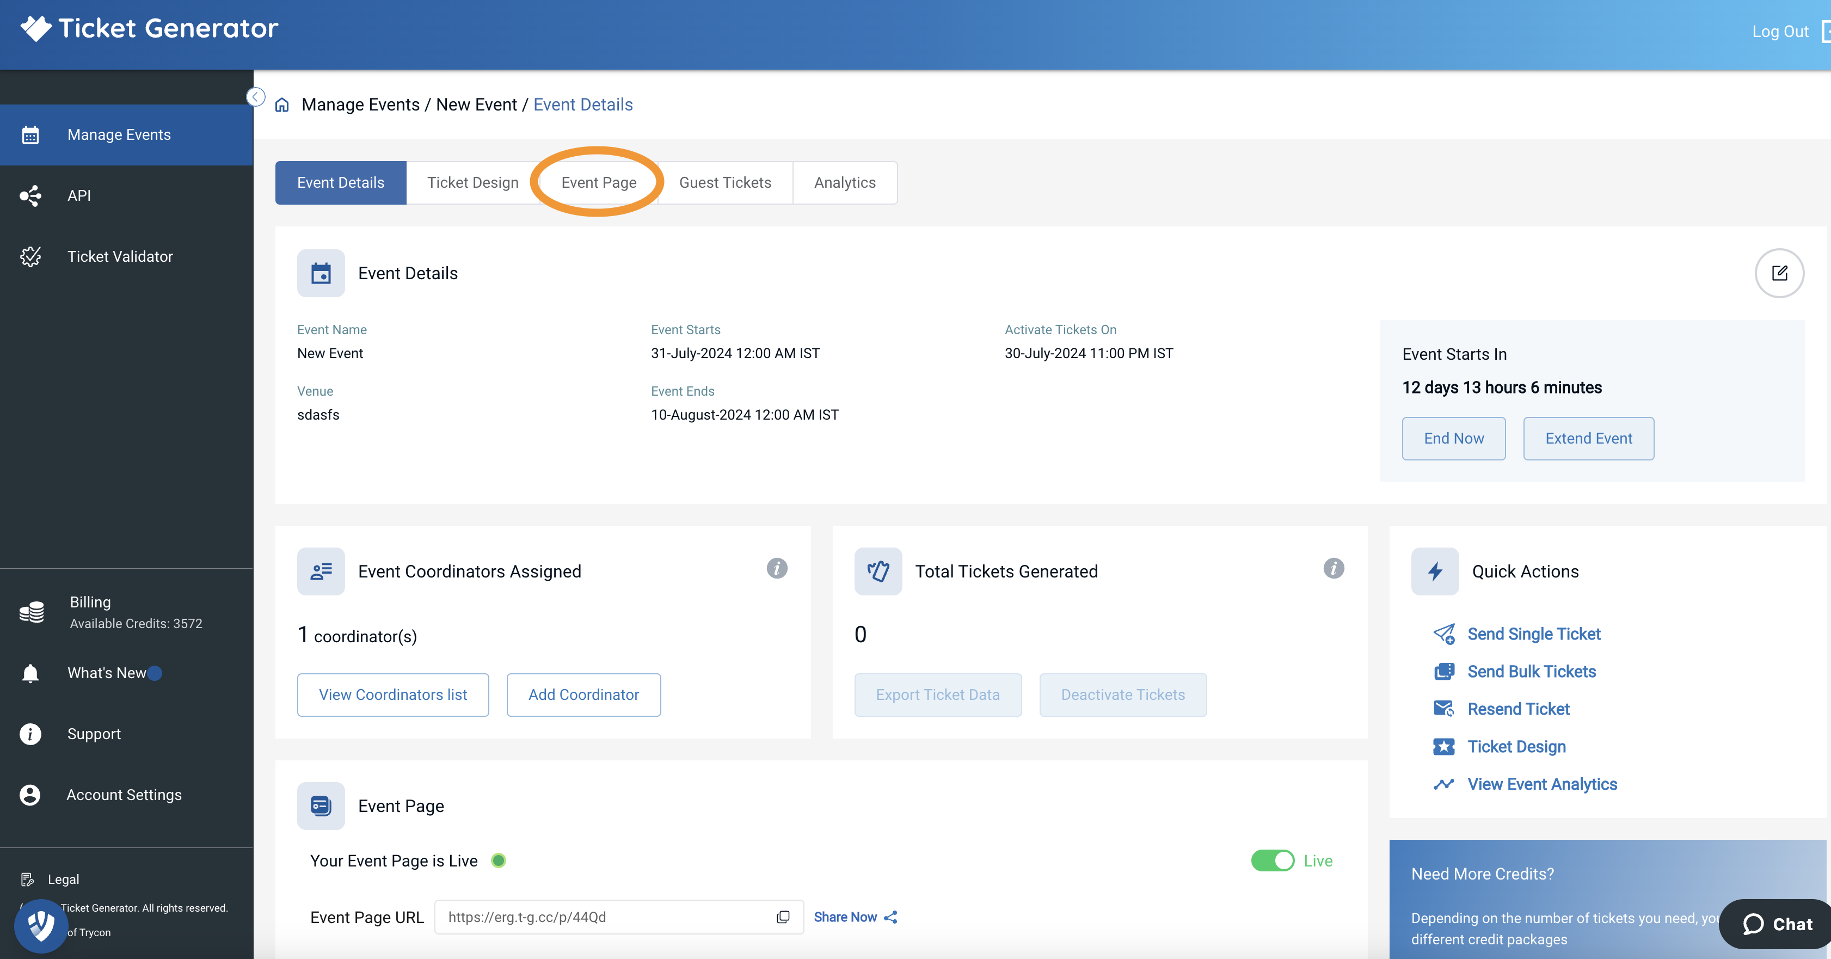Click the Account Settings user icon
This screenshot has width=1831, height=959.
tap(30, 795)
